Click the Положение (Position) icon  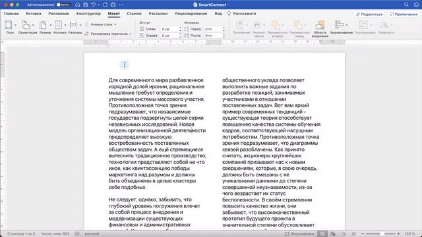(x=240, y=25)
